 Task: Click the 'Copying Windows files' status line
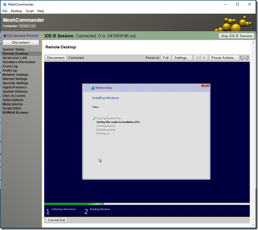pos(109,118)
